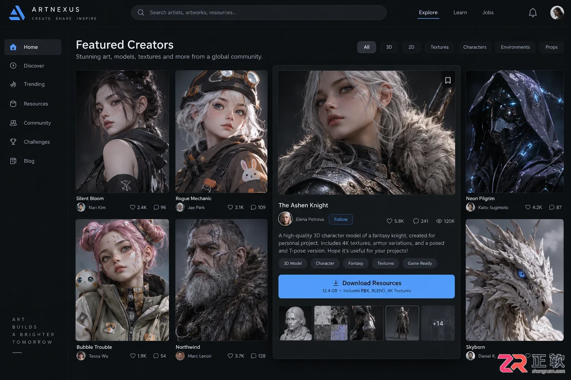Image resolution: width=571 pixels, height=380 pixels.
Task: Click the search magnifier icon
Action: (x=141, y=13)
